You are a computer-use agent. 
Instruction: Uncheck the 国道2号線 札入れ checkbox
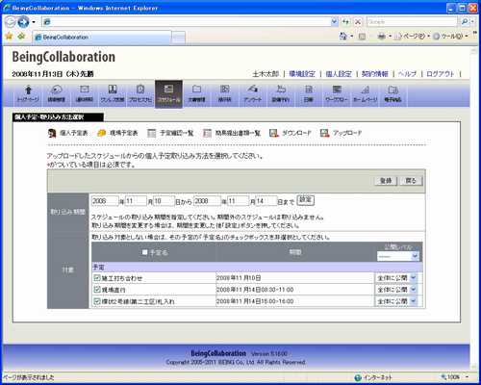pyautogui.click(x=97, y=301)
